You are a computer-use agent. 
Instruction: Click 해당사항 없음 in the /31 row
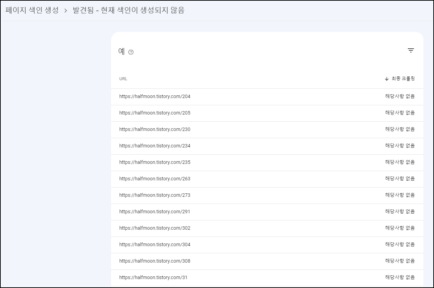400,277
